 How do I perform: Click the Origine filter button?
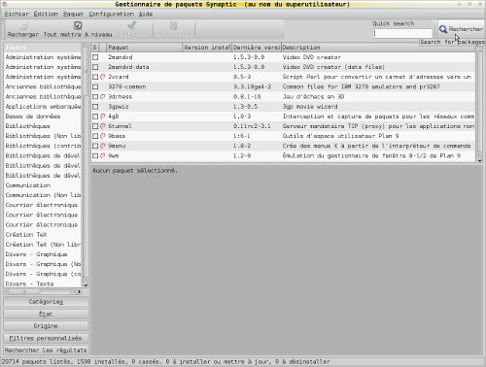[x=46, y=326]
